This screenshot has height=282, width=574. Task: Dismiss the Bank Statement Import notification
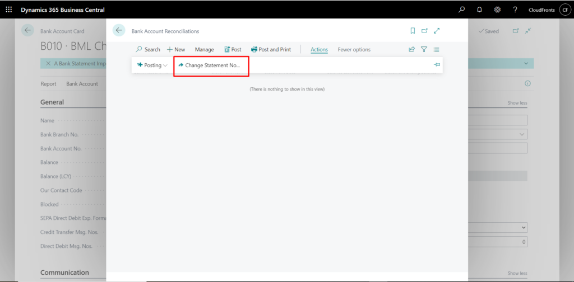(x=48, y=63)
